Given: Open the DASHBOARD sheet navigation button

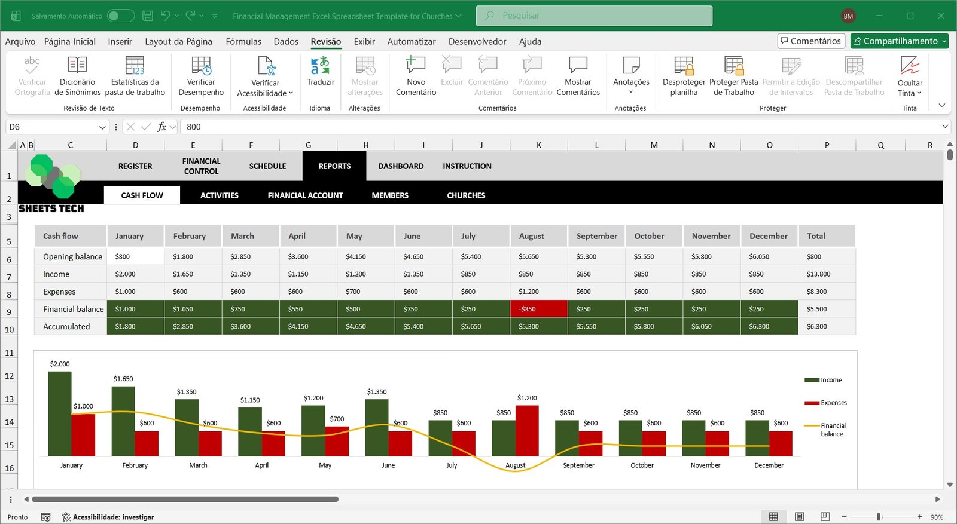Looking at the screenshot, I should point(401,166).
